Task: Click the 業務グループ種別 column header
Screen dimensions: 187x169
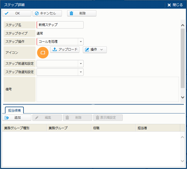Action: coord(24,128)
